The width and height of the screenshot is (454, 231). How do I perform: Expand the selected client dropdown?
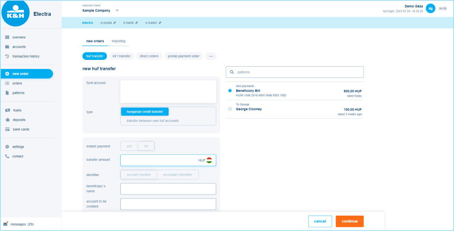(117, 10)
